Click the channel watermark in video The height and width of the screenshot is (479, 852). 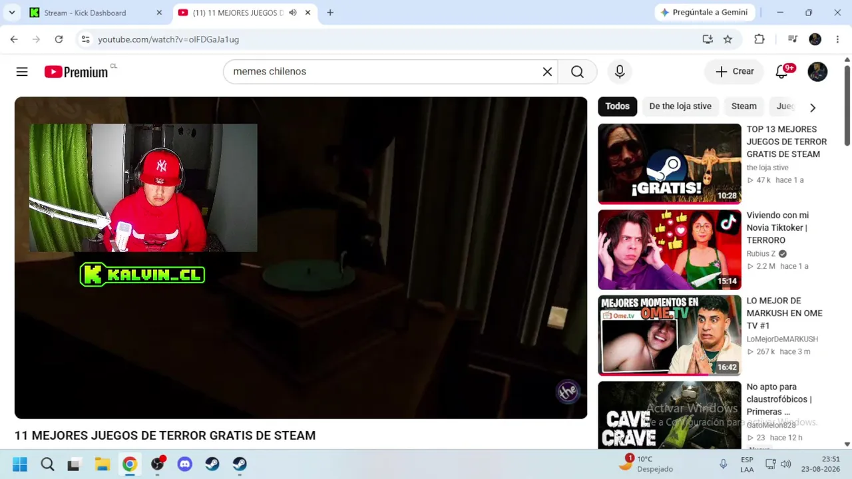568,392
